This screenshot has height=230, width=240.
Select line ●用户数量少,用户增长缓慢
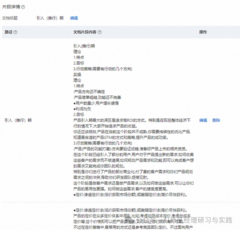96,103
